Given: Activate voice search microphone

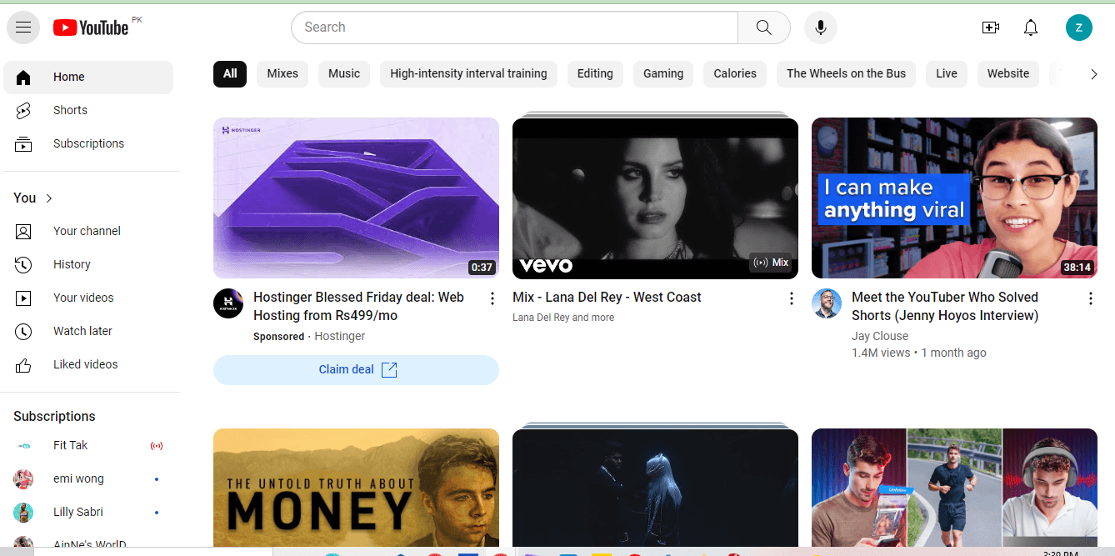Looking at the screenshot, I should 820,28.
